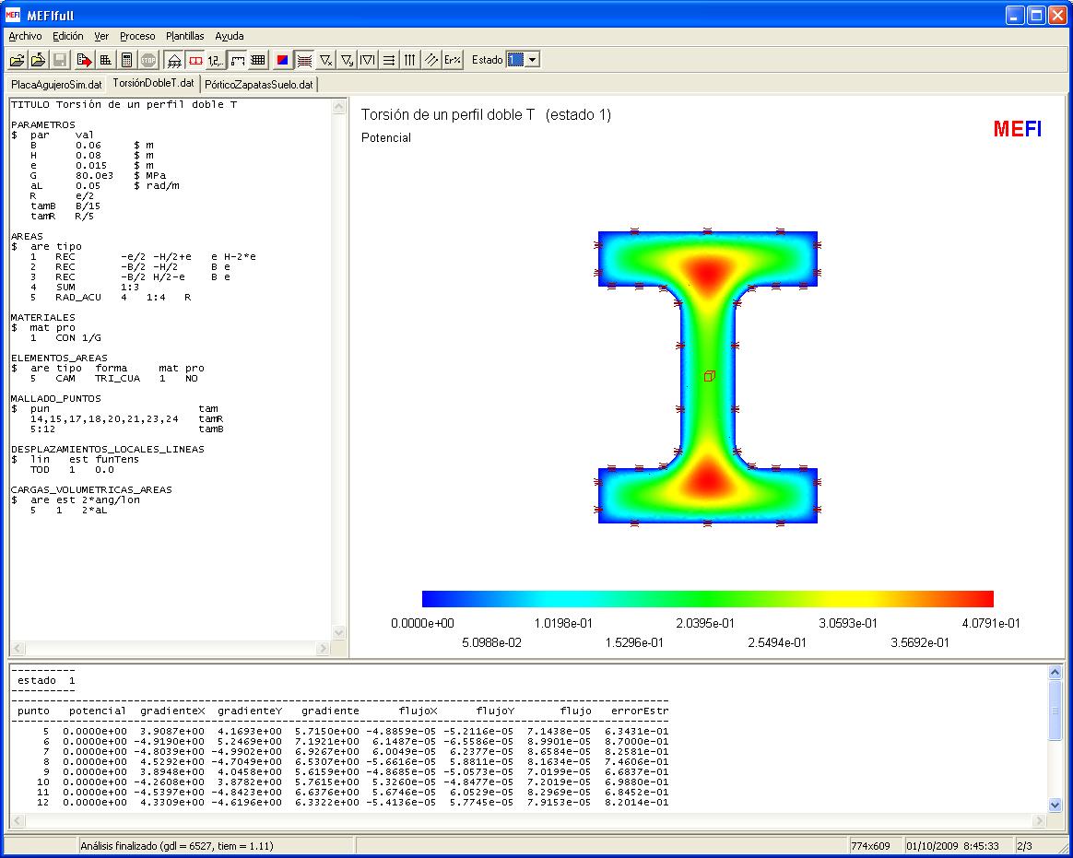Image resolution: width=1073 pixels, height=858 pixels.
Task: Click the editor's vertical scrollbar up arrow
Action: [338, 107]
